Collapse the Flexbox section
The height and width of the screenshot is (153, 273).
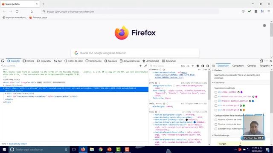(213, 70)
